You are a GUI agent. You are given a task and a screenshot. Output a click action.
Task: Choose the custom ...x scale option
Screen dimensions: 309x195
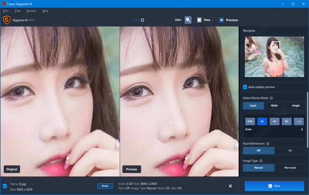pos(299,121)
